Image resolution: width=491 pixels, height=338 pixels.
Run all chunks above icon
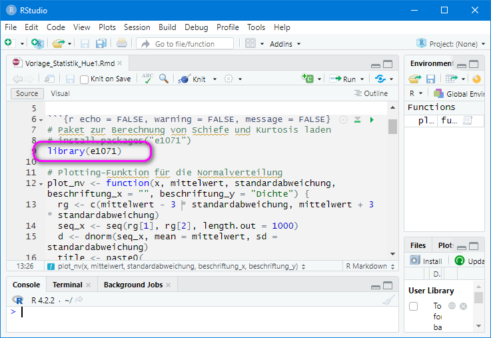point(358,119)
